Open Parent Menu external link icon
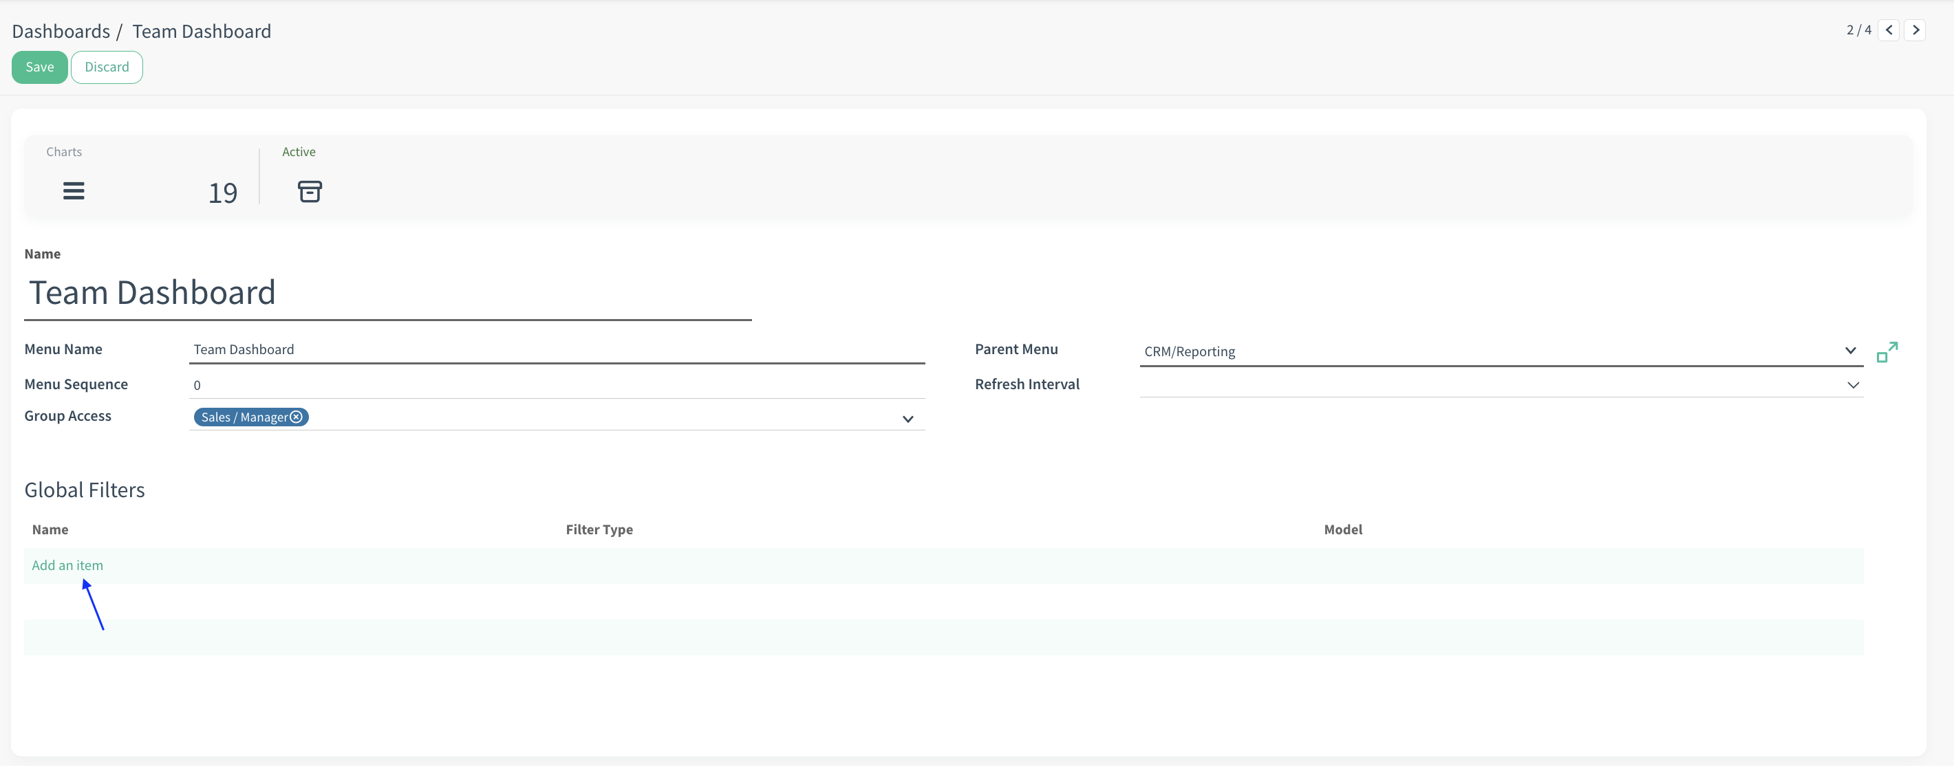 tap(1887, 352)
